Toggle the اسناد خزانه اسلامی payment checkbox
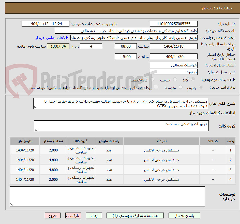Image resolution: width=240 pixels, height=224 pixels. click(156, 87)
